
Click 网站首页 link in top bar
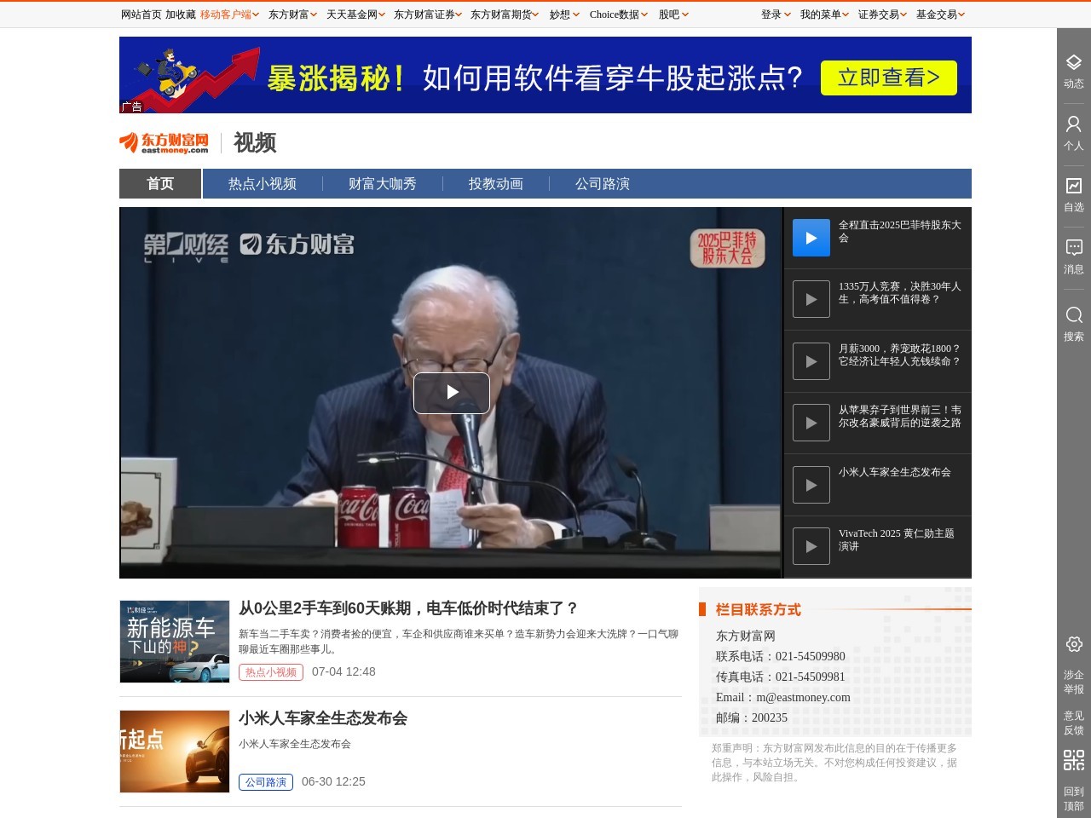coord(141,14)
